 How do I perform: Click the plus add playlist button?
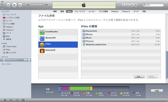pyautogui.click(x=5, y=100)
